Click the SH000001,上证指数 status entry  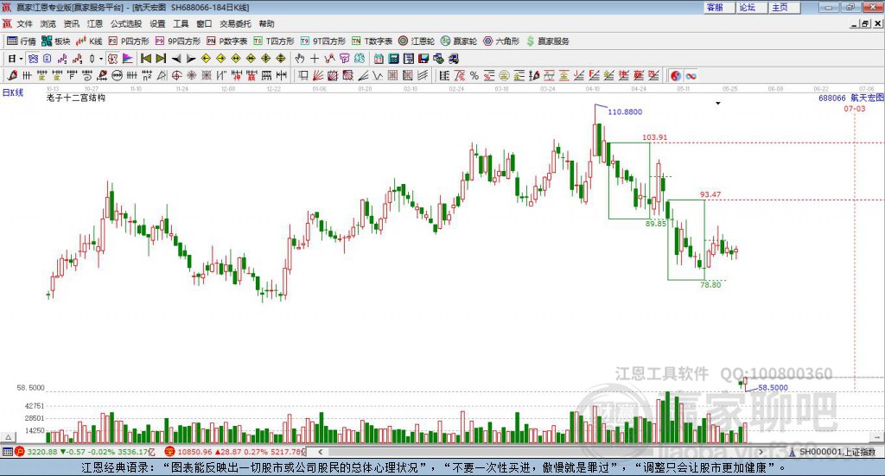tap(837, 452)
